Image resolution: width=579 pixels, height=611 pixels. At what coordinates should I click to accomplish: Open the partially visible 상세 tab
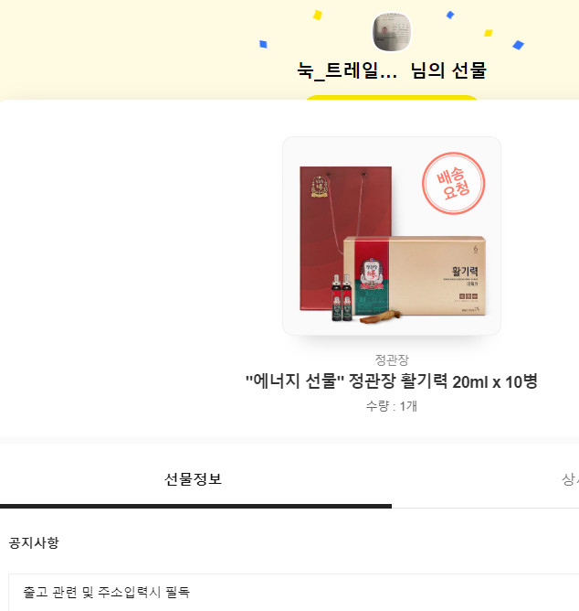570,479
